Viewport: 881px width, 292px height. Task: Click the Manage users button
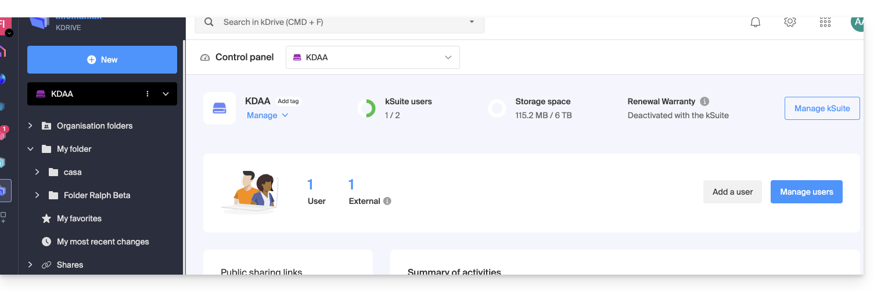806,192
